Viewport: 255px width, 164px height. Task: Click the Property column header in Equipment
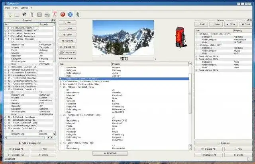[46, 25]
